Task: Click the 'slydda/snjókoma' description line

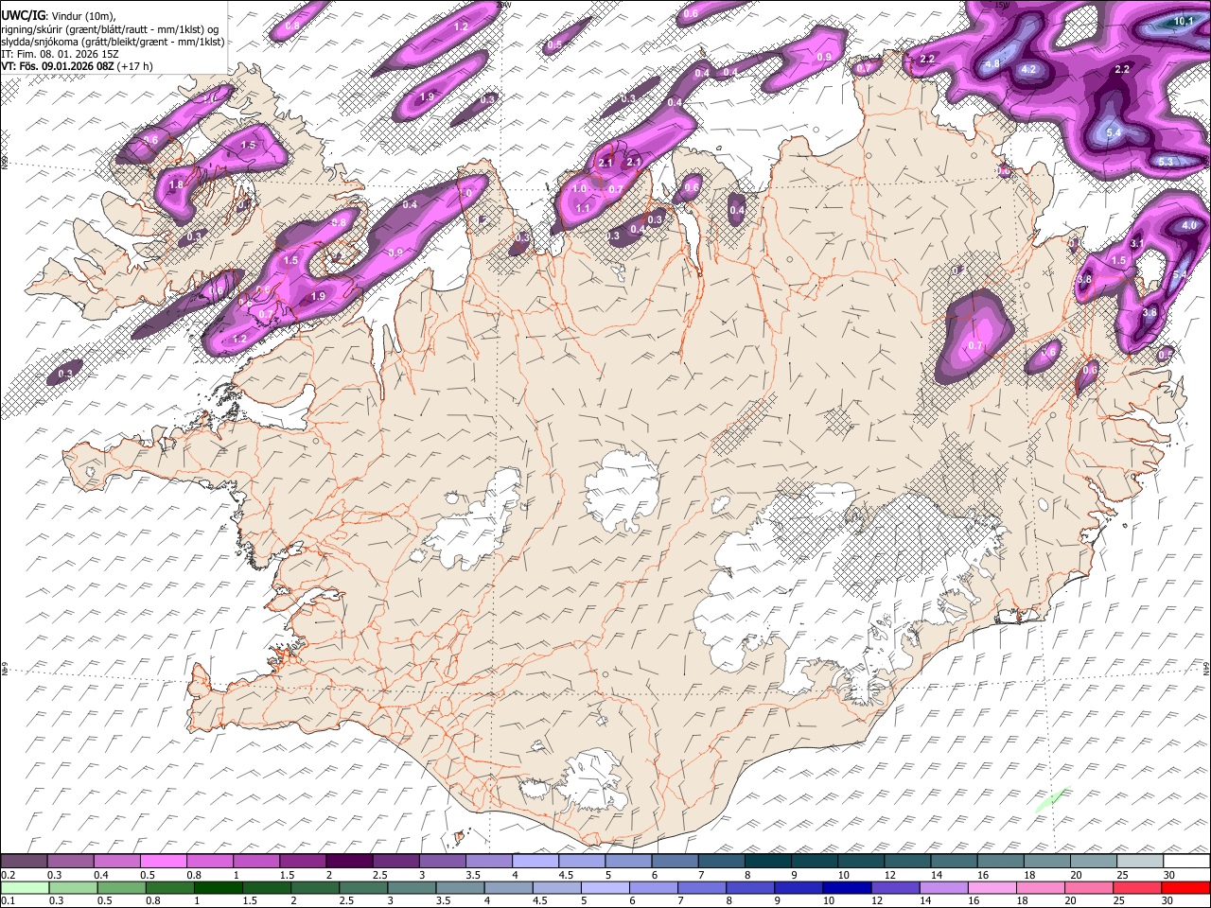Action: [113, 42]
